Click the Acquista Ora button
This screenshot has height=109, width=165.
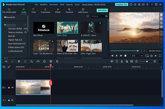121,5
